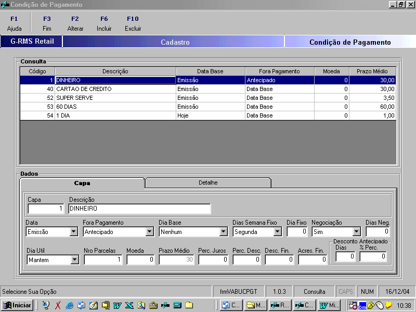
Task: Click the yellow and red round tray icon
Action: click(x=388, y=305)
